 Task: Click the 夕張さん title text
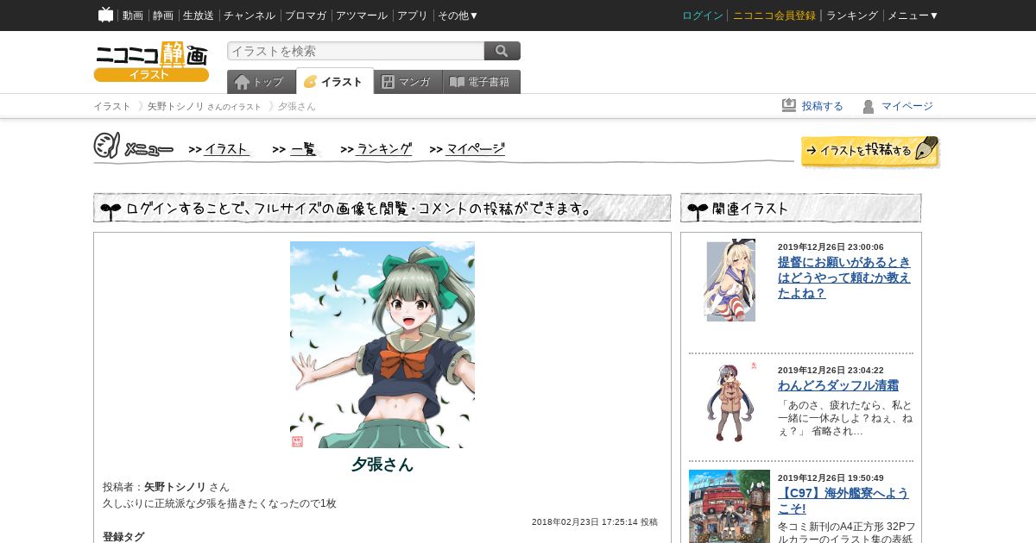tap(382, 465)
